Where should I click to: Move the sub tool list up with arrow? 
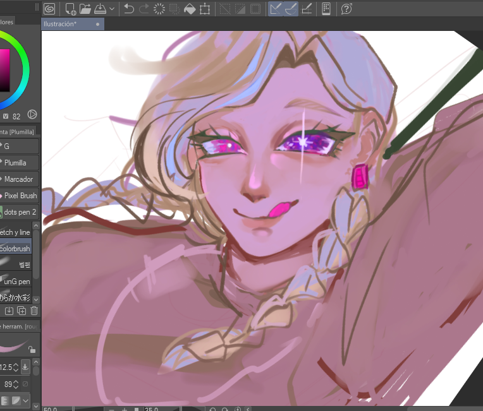coord(36,226)
